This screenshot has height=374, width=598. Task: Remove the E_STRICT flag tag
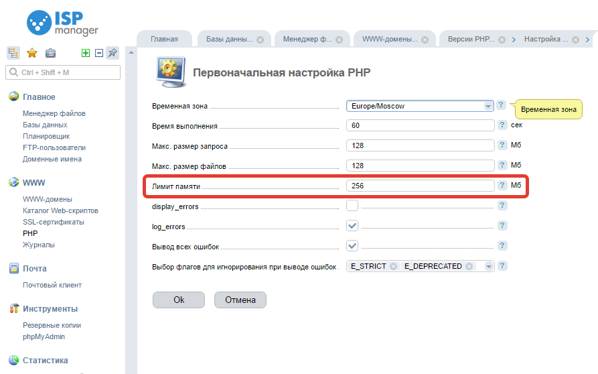tap(393, 266)
